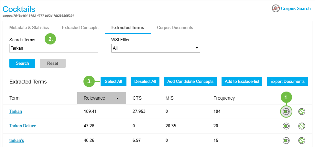Toggle selection switch for Tarkan term
The width and height of the screenshot is (315, 147).
[286, 112]
